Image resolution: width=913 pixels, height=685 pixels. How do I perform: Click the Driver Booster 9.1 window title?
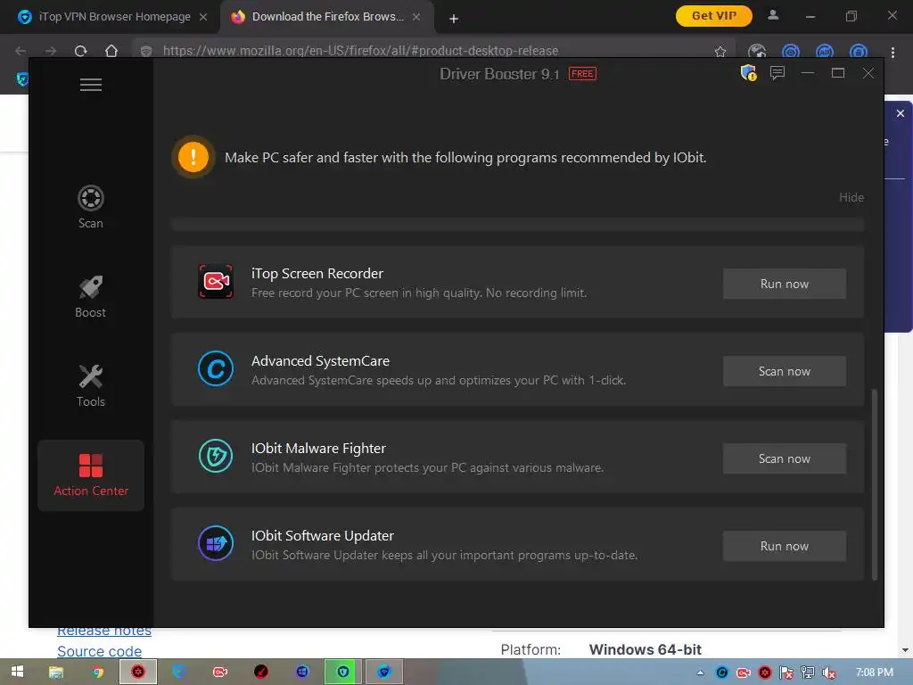(x=499, y=74)
